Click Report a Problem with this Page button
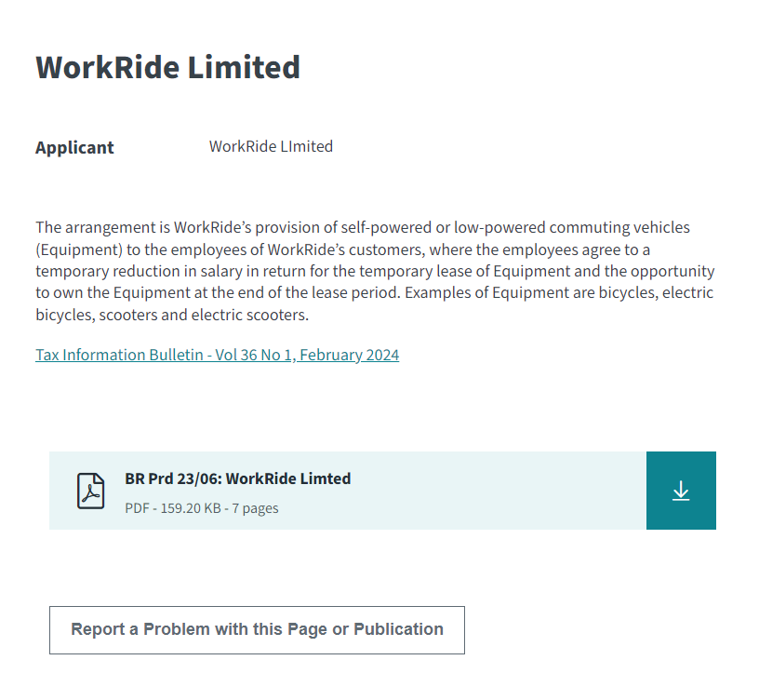Viewport: 759px width, 687px height. click(x=257, y=630)
